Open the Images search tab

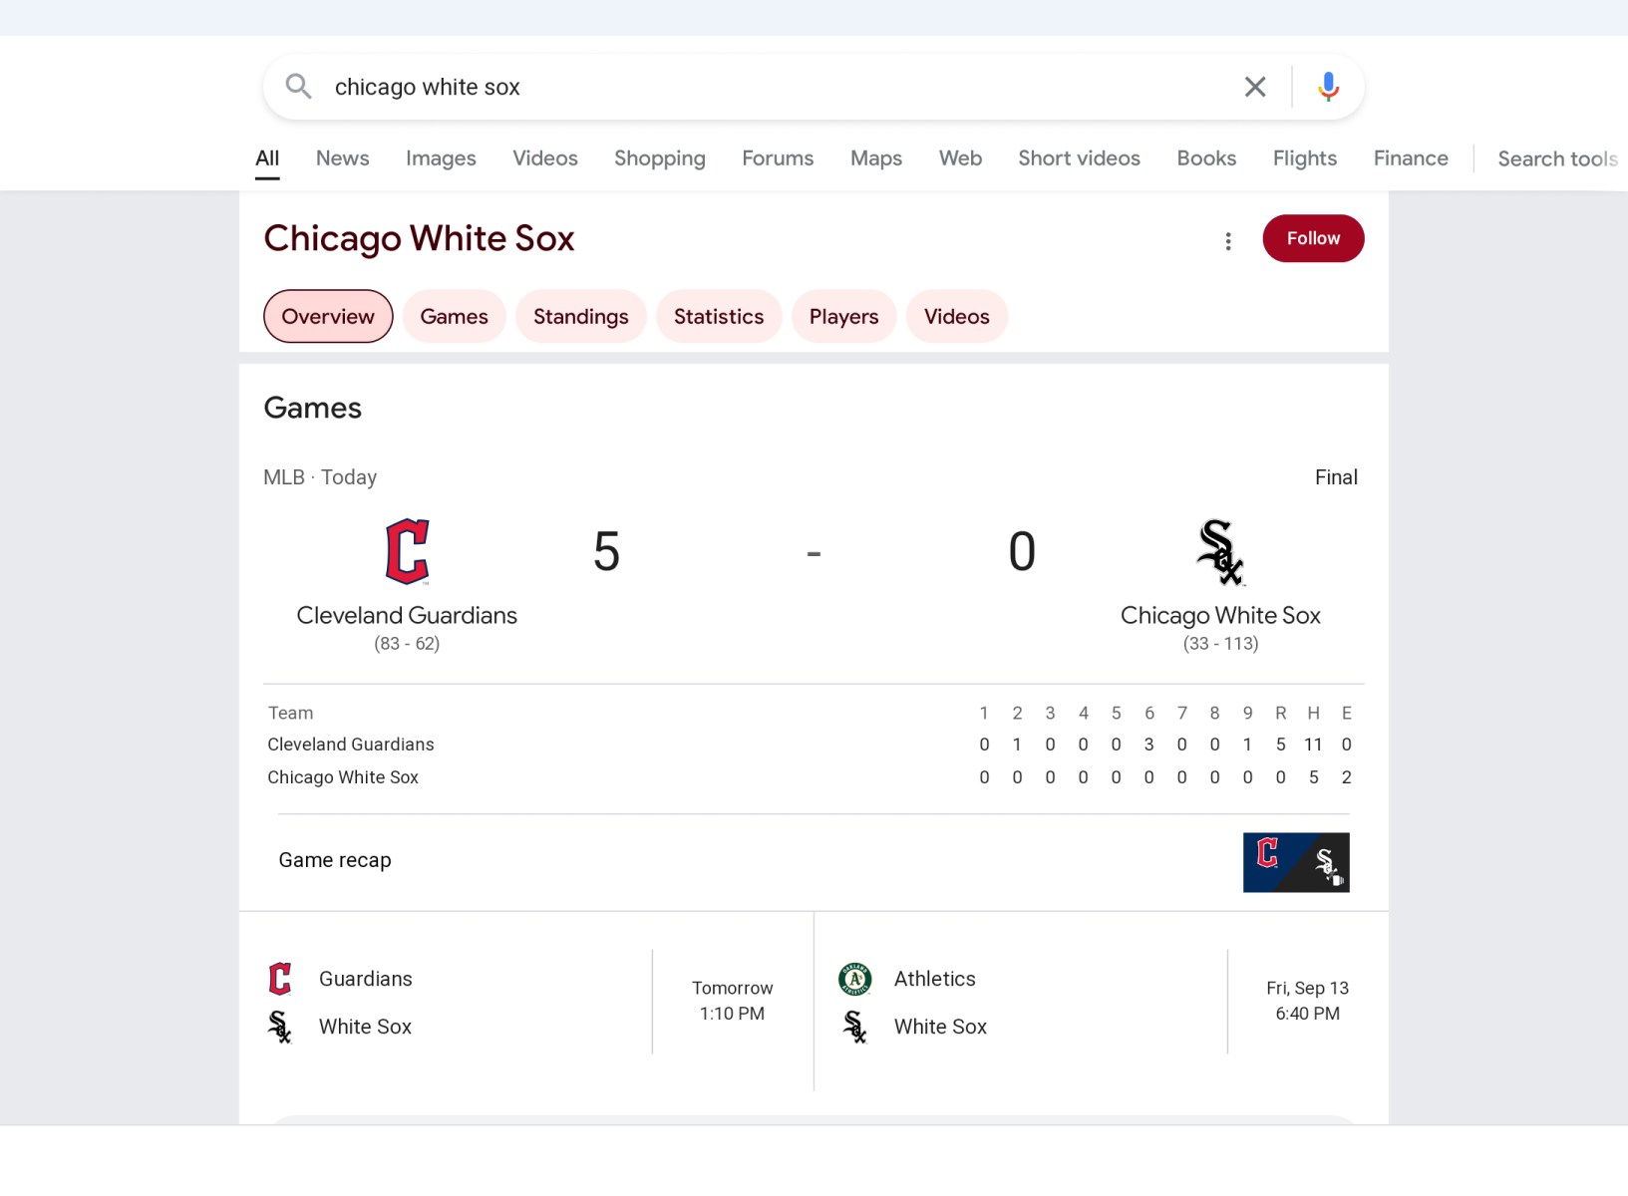click(441, 158)
